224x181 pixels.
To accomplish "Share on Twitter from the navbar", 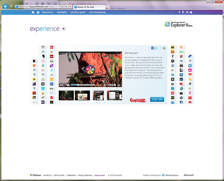I will 183,12.
